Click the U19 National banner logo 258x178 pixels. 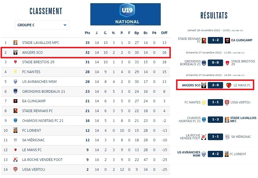(x=126, y=14)
